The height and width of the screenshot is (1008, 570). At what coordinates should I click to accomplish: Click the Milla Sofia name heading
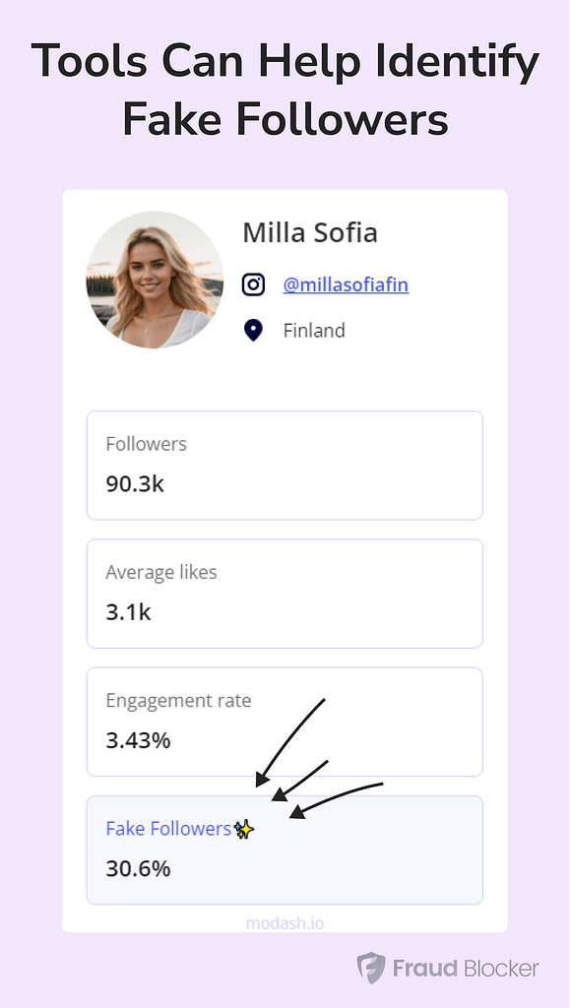point(310,232)
